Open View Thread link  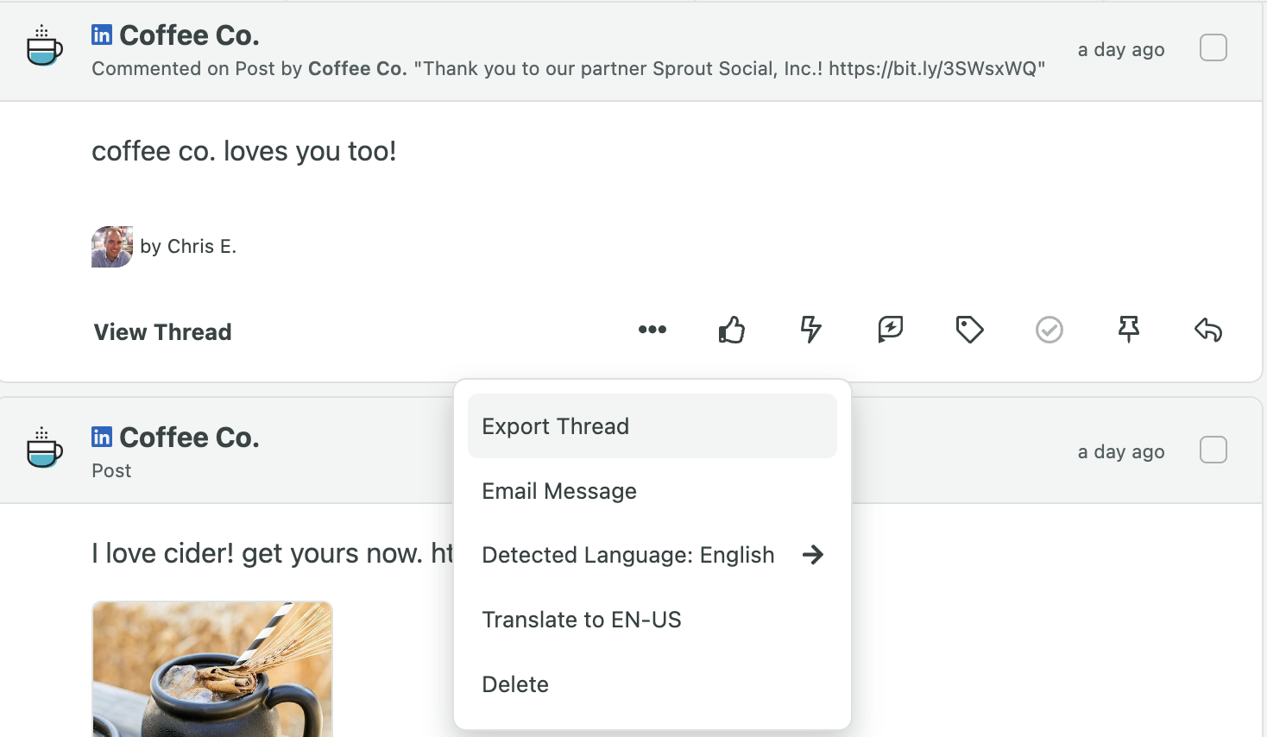click(163, 332)
